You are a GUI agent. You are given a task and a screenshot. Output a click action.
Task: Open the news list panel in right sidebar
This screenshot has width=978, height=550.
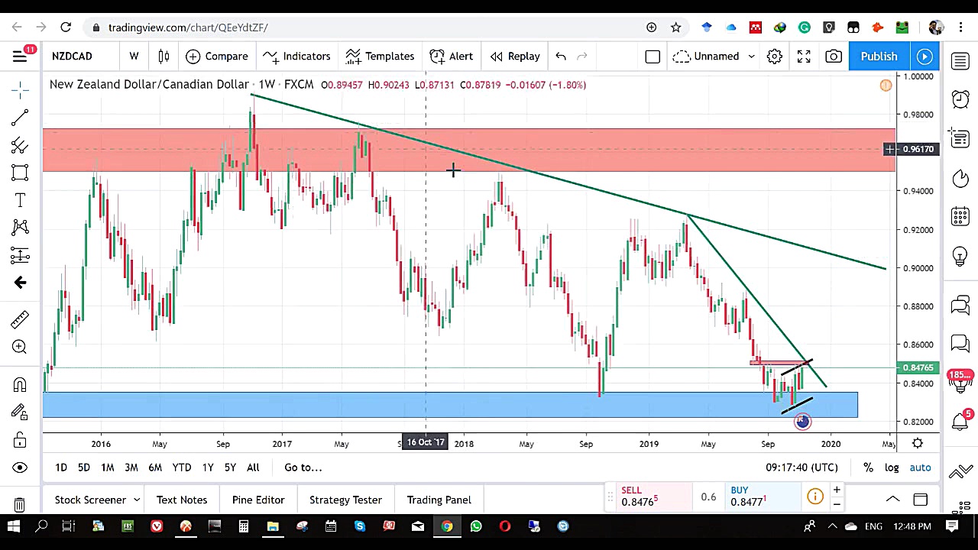(960, 138)
